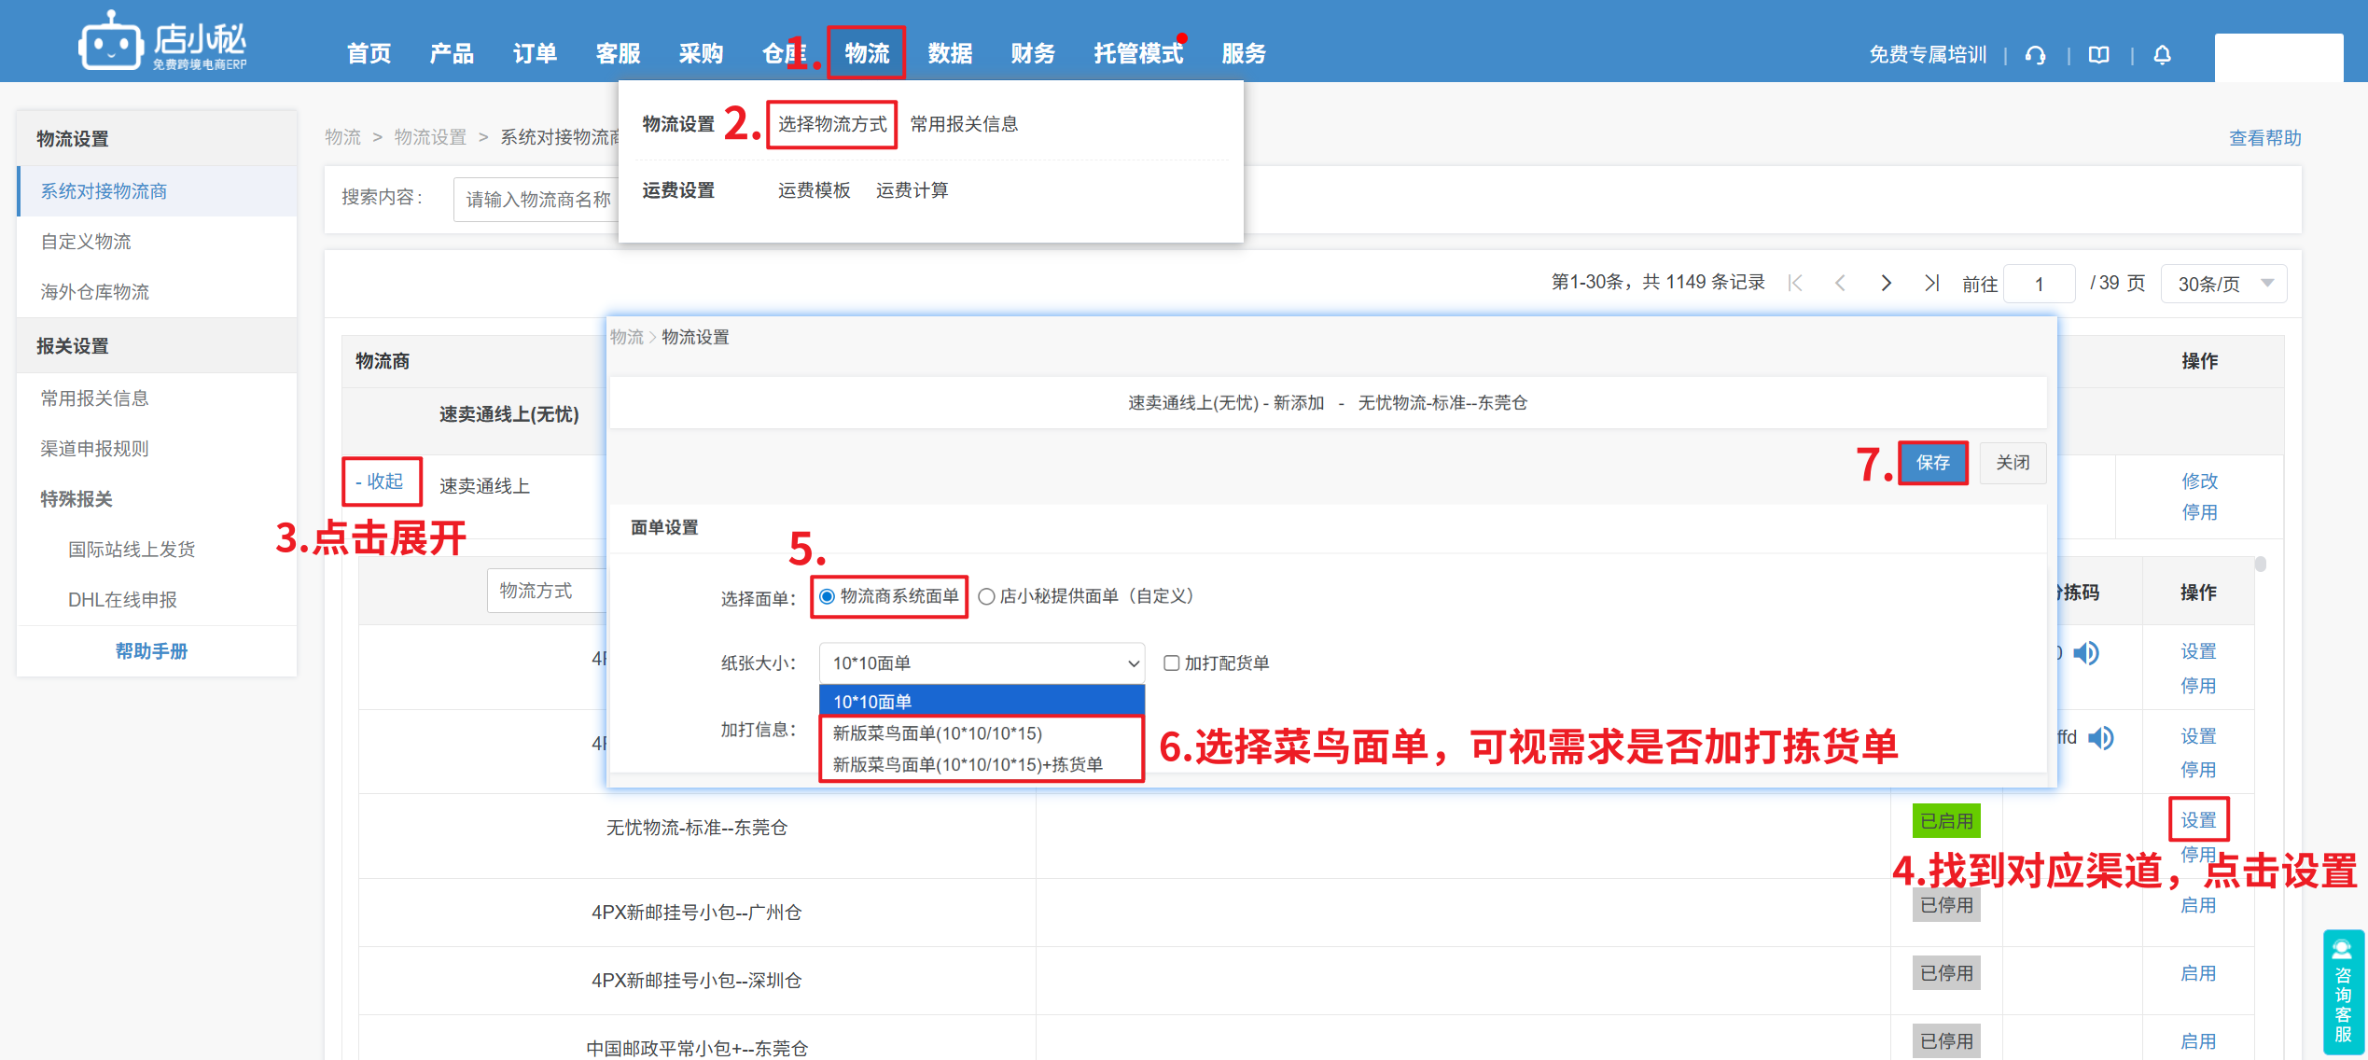Screen dimensions: 2368x1060
Task: Click the notification bell icon
Action: coord(2162,55)
